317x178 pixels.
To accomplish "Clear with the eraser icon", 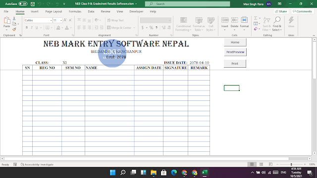I will (256, 29).
